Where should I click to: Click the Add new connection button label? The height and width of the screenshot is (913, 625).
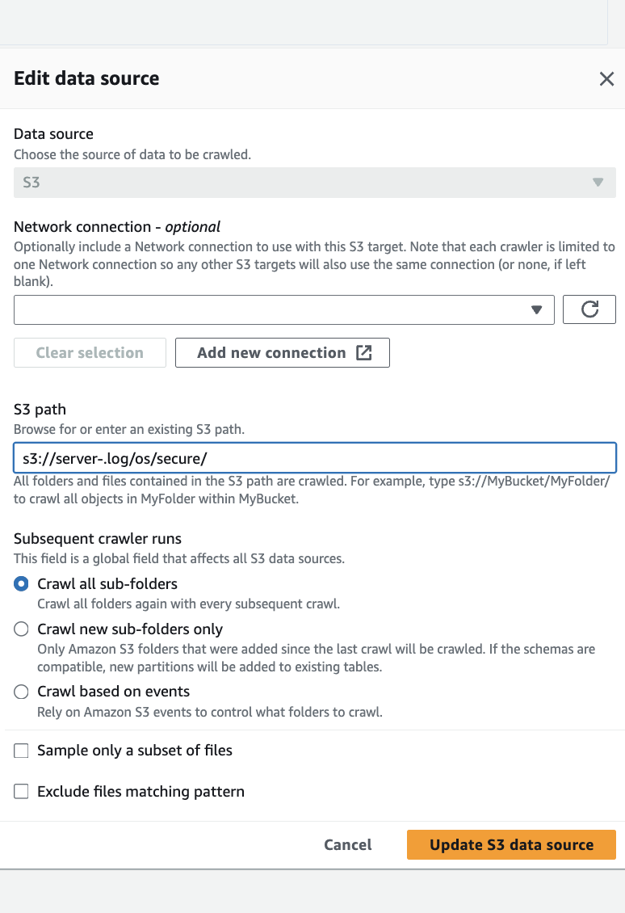pyautogui.click(x=271, y=353)
